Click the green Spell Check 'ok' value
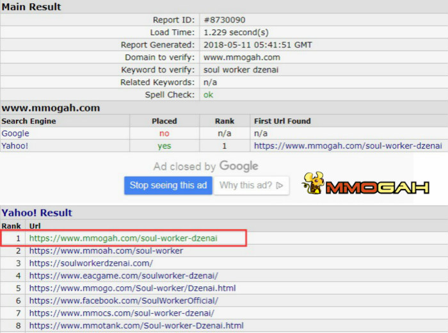The width and height of the screenshot is (448, 333). pyautogui.click(x=208, y=95)
